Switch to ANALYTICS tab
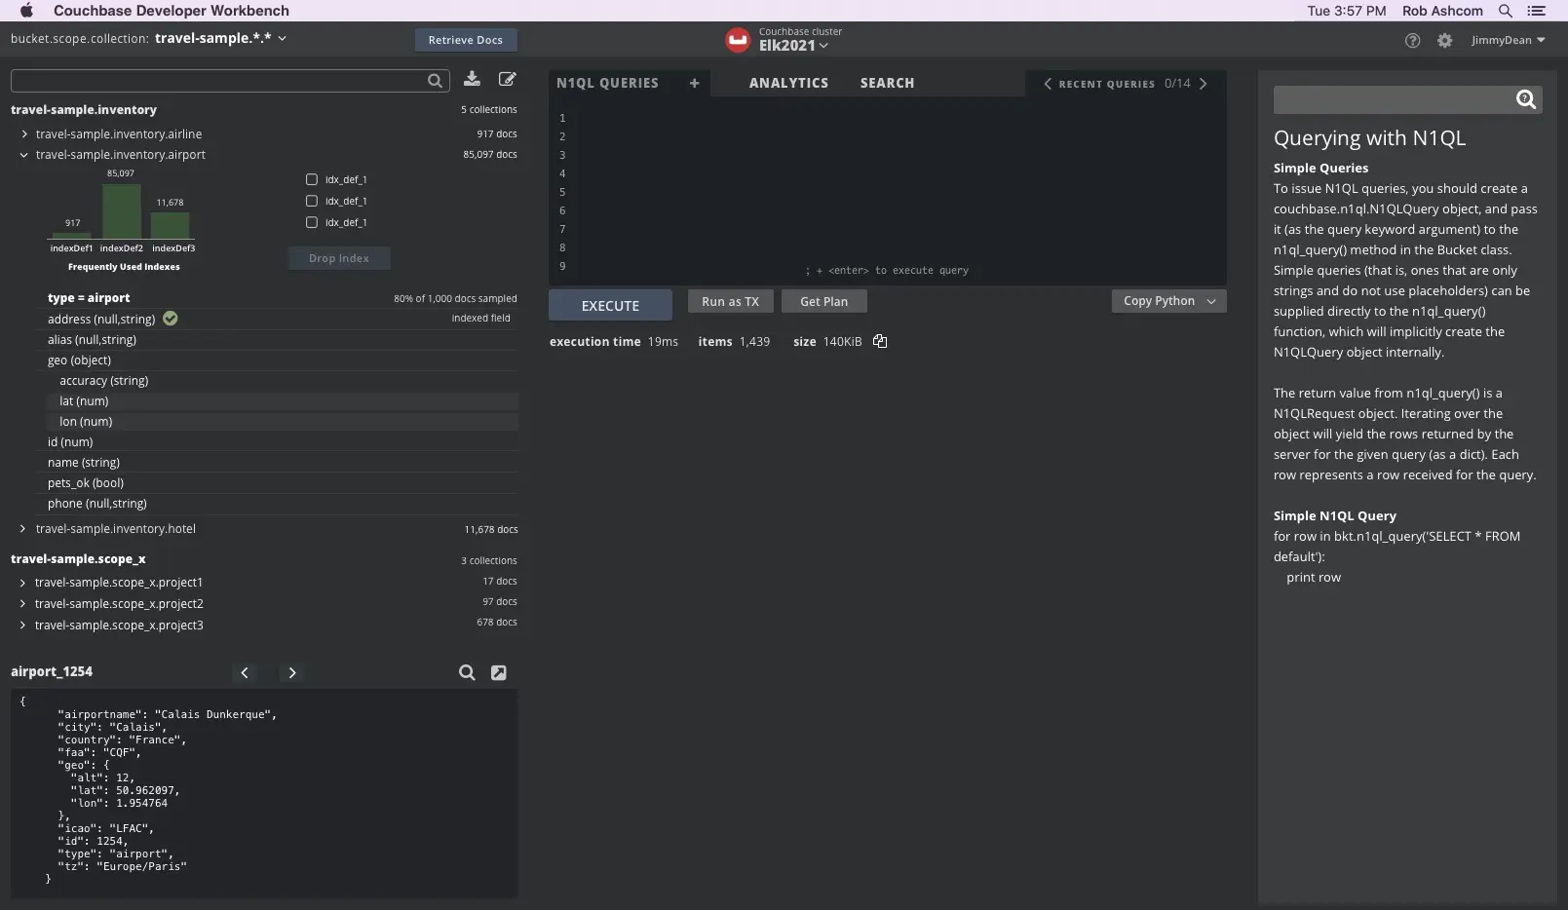The width and height of the screenshot is (1568, 910). [x=788, y=83]
